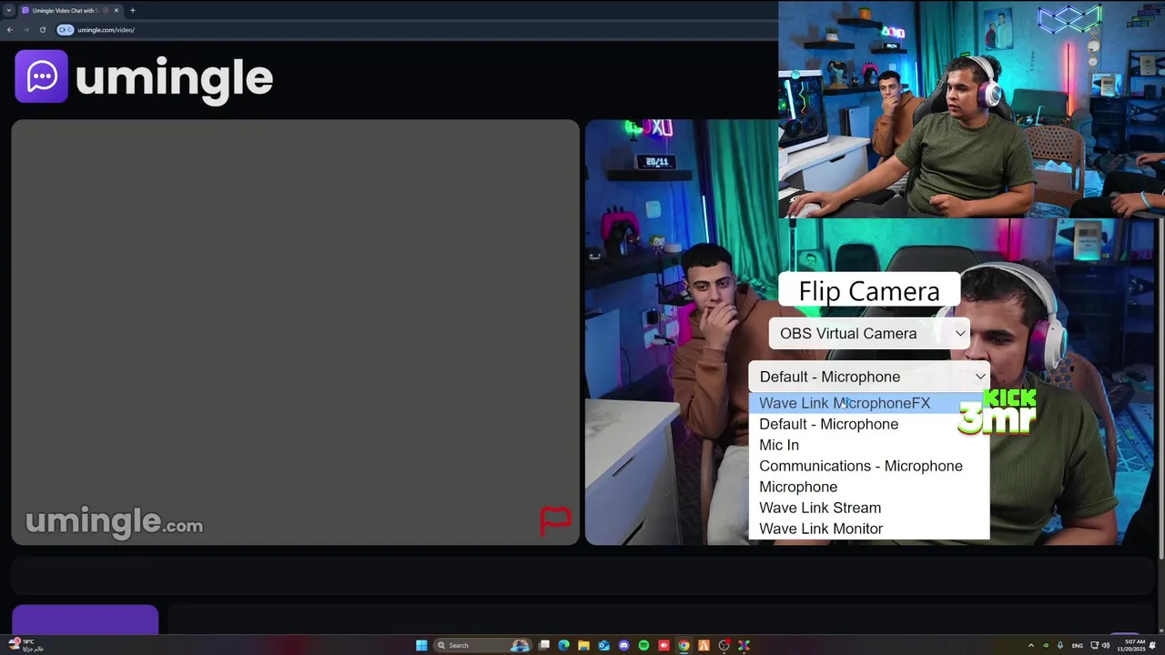This screenshot has width=1165, height=655.
Task: Click the microphone tray icon
Action: (1060, 646)
